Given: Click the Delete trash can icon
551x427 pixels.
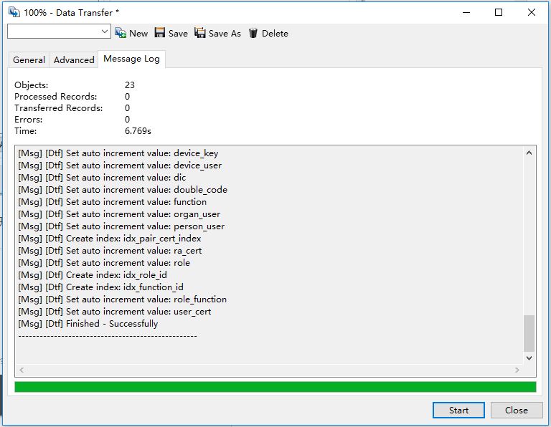Looking at the screenshot, I should [253, 33].
